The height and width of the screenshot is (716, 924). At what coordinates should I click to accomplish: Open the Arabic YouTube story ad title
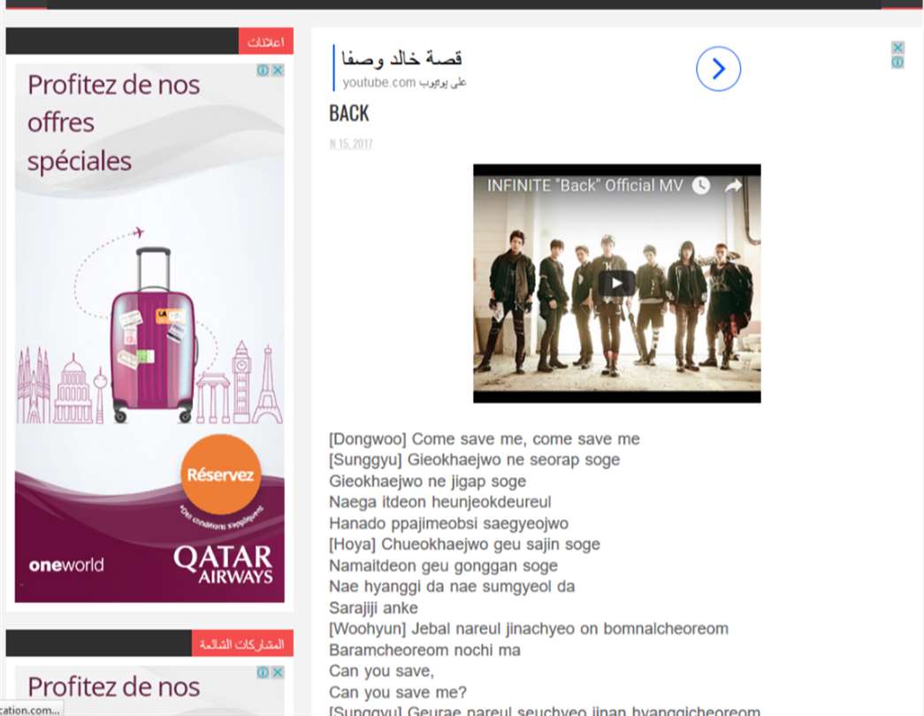coord(402,58)
